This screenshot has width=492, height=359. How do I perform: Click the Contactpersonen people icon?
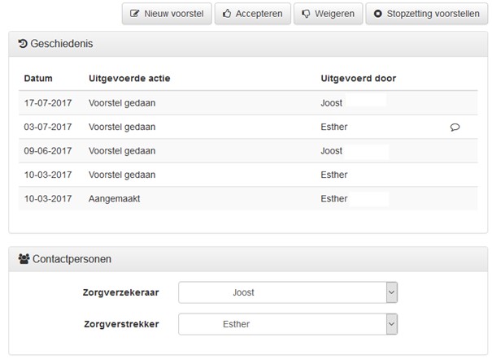pos(24,259)
